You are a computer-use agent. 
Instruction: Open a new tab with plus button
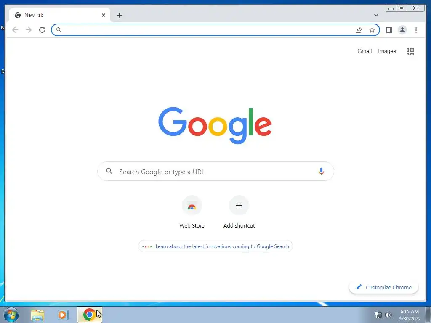(119, 15)
